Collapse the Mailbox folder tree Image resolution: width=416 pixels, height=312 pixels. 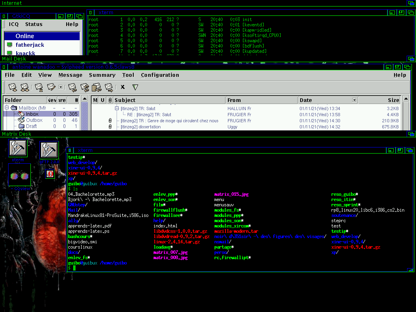tap(6, 107)
